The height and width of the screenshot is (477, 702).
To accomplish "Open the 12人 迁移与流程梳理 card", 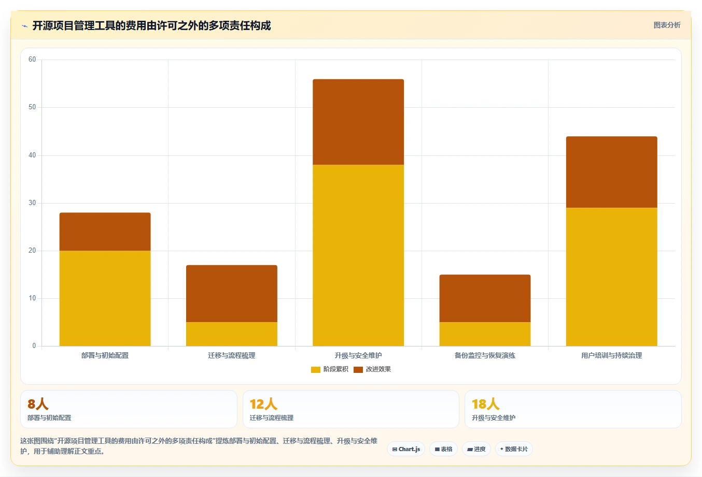I will tap(351, 409).
